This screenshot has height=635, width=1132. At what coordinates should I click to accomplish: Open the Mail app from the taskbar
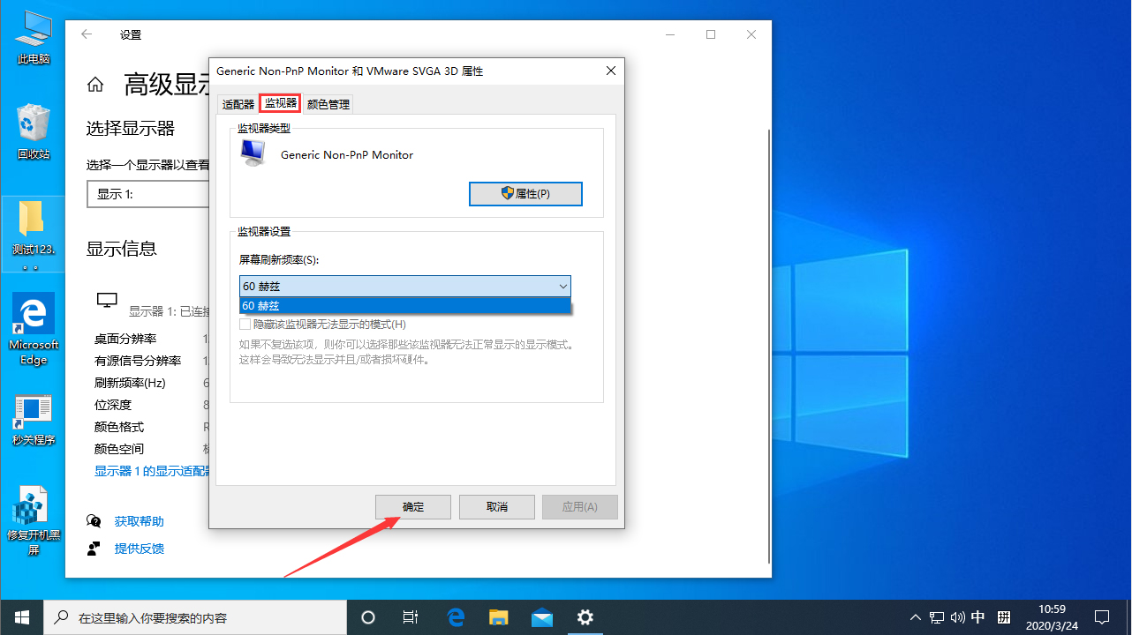541,617
